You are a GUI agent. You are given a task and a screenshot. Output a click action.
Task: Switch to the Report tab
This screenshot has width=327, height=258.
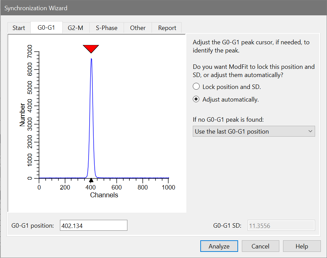pos(167,28)
